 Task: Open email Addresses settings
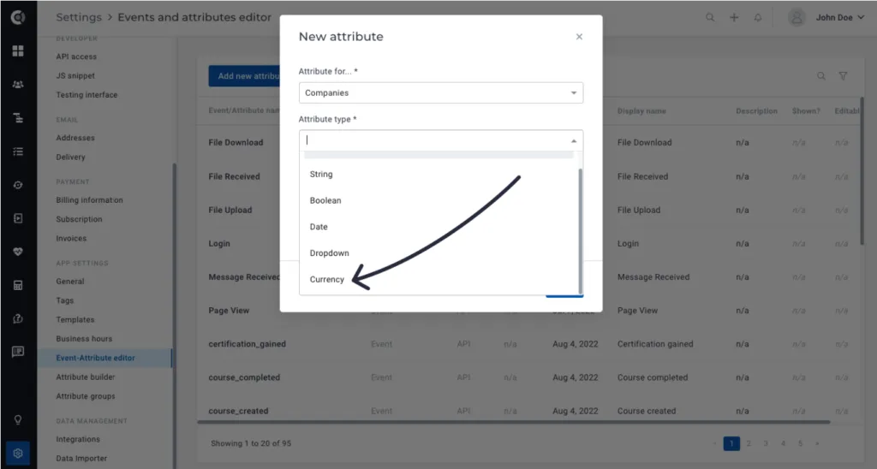pos(75,138)
